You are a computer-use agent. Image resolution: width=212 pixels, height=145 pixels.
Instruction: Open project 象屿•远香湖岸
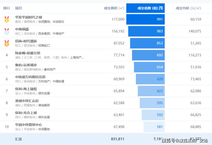[26, 65]
